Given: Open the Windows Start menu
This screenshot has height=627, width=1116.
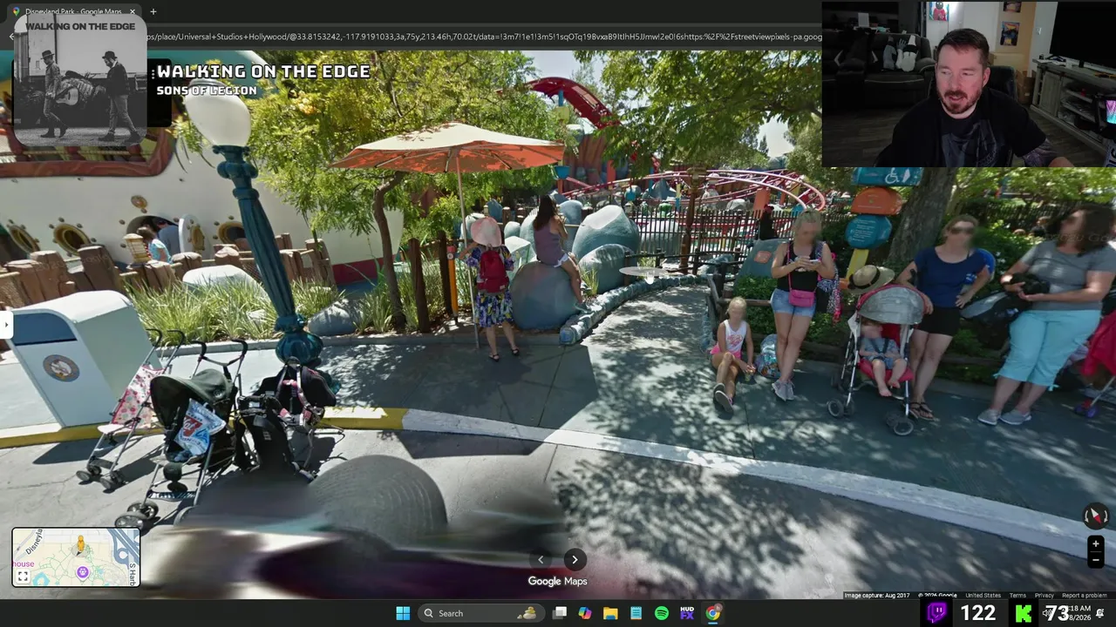Looking at the screenshot, I should pyautogui.click(x=403, y=613).
